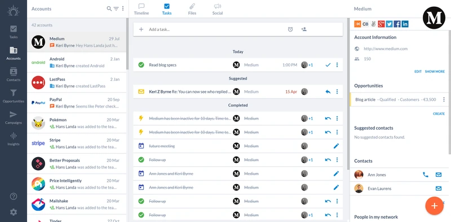Click the accounts list scrollbar

click(127, 44)
